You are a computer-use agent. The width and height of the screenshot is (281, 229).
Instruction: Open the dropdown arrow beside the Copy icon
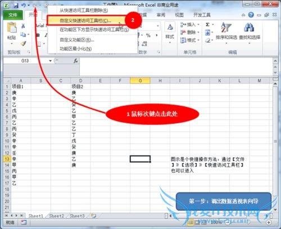click(x=29, y=34)
